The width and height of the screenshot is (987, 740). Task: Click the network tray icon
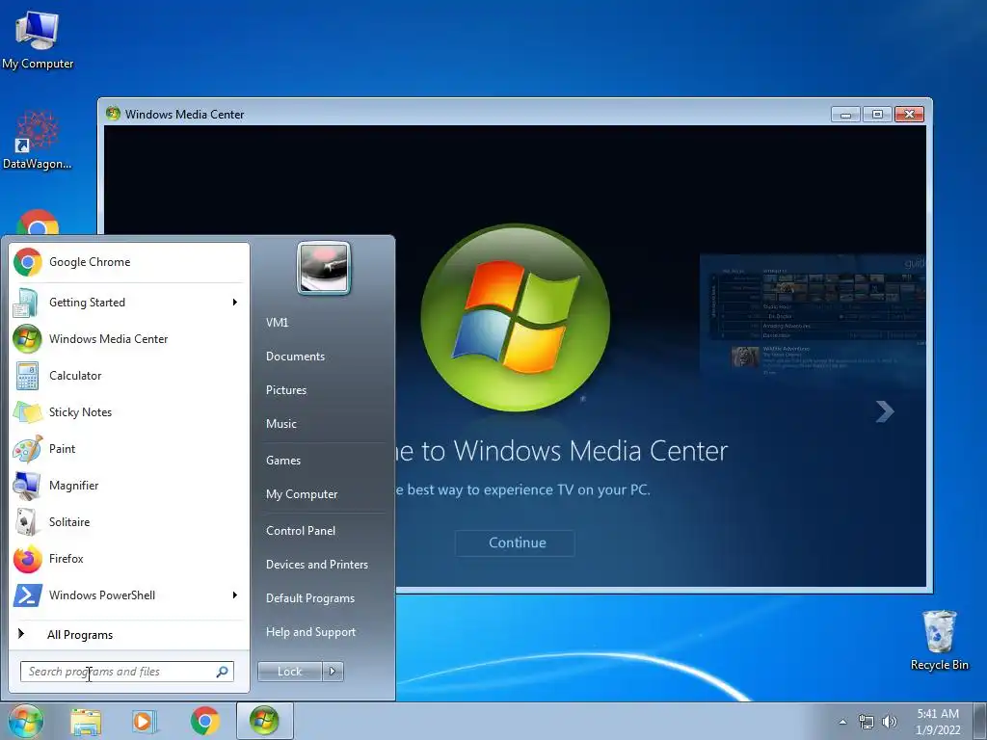(x=867, y=722)
